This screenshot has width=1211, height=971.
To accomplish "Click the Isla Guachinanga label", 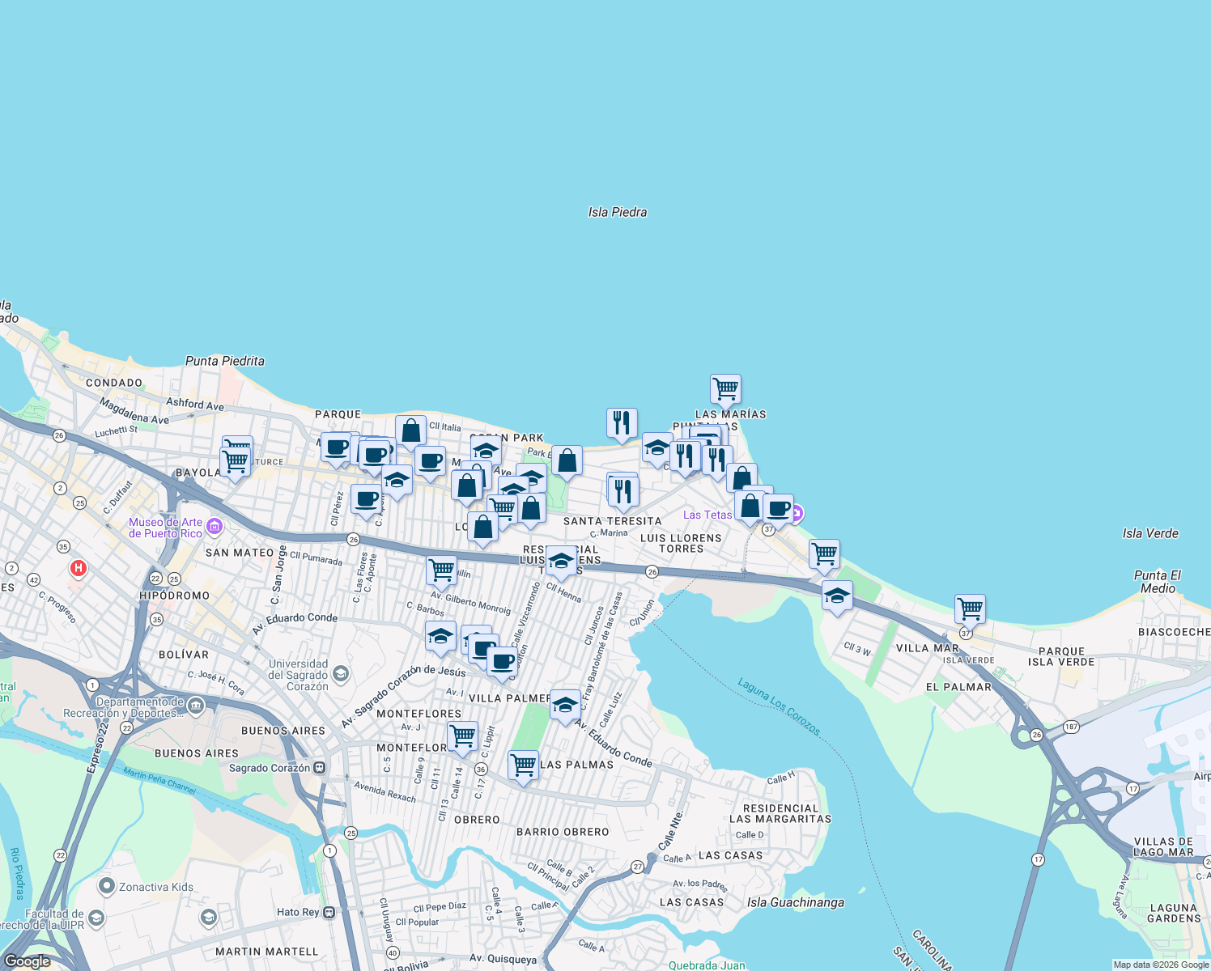I will [796, 902].
